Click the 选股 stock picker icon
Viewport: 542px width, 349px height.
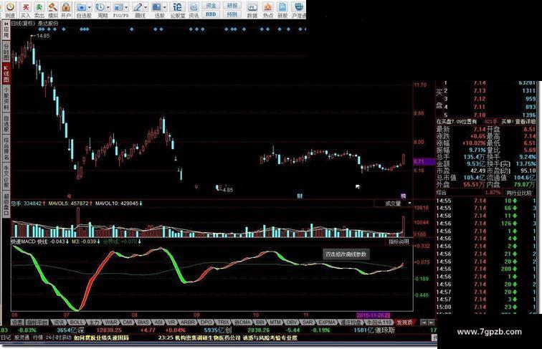(156, 7)
